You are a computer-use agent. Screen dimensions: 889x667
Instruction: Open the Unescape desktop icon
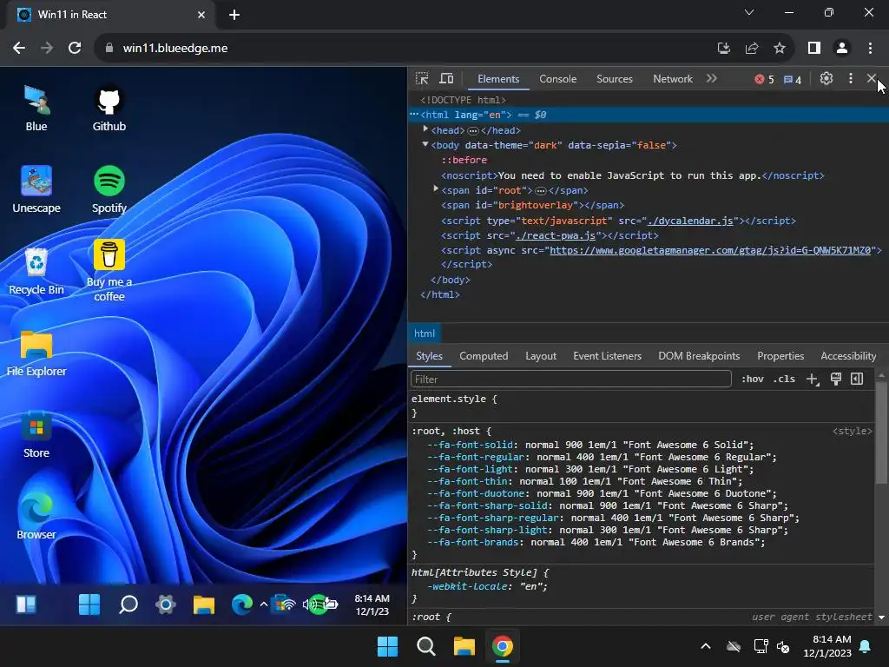36,189
